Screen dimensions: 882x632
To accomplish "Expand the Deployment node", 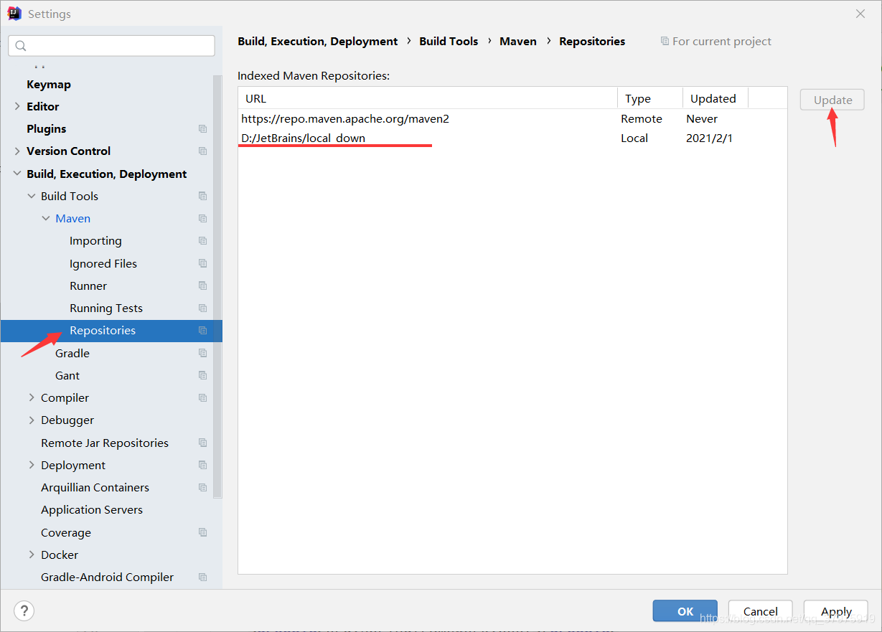I will pos(32,466).
